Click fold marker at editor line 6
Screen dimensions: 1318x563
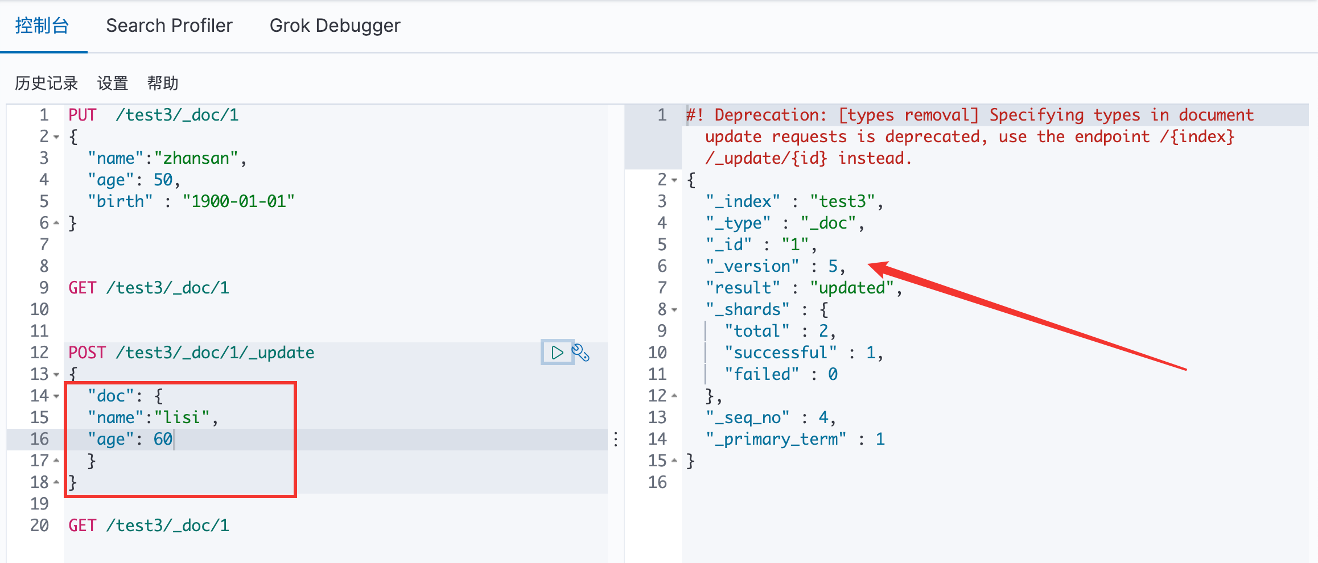point(56,223)
